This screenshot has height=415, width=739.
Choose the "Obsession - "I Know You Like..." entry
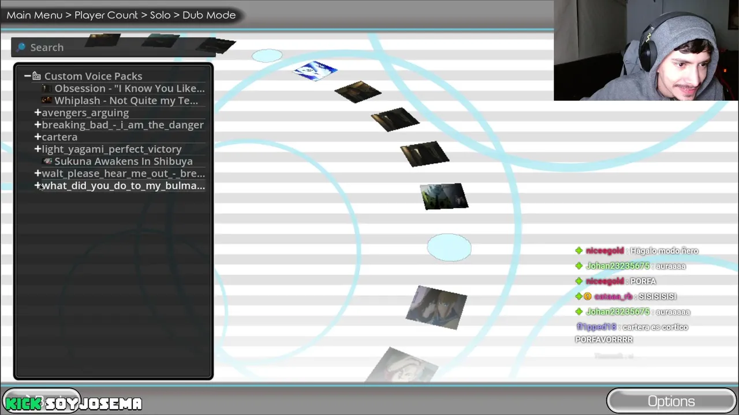[129, 88]
